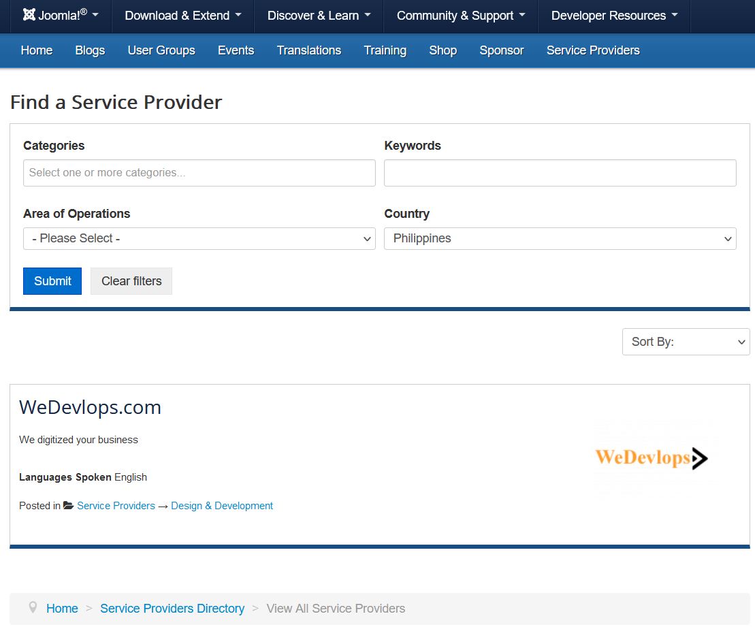Follow the Design & Development link
The image size is (755, 627).
(x=222, y=506)
